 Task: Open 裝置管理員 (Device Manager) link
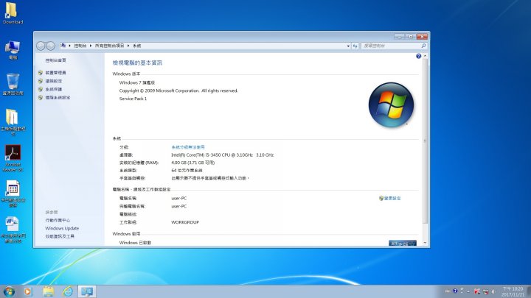pos(55,73)
